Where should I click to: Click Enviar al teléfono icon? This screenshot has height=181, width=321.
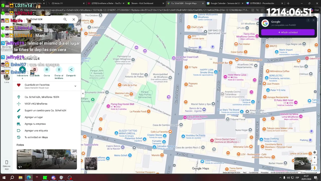coord(59,70)
